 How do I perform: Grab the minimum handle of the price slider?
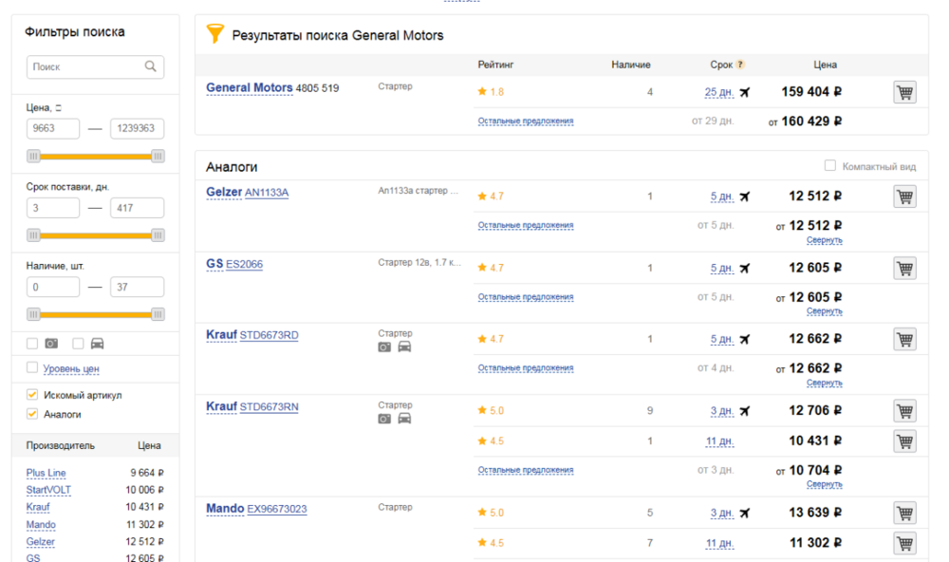[x=33, y=157]
